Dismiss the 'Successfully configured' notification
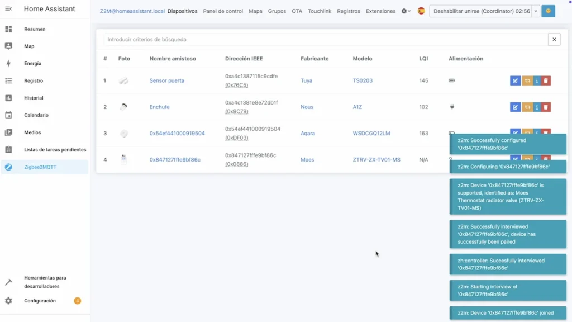This screenshot has height=322, width=572. (x=508, y=144)
